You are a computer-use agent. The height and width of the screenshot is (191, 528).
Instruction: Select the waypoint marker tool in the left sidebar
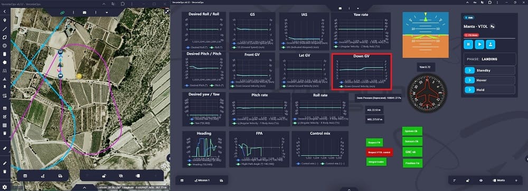(x=5, y=21)
